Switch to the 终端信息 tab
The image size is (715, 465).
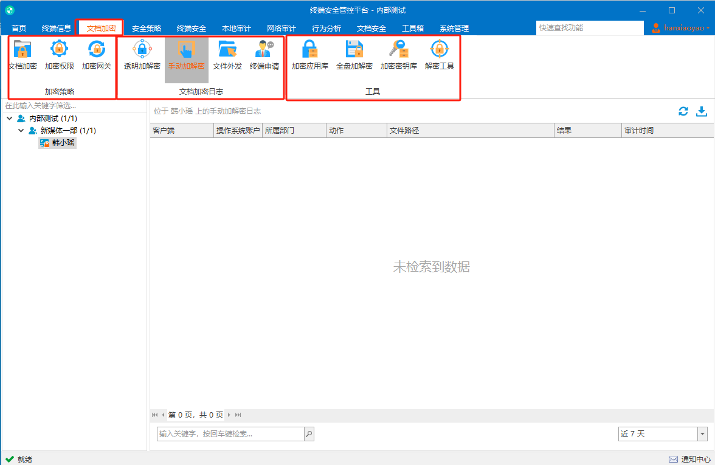coord(56,28)
